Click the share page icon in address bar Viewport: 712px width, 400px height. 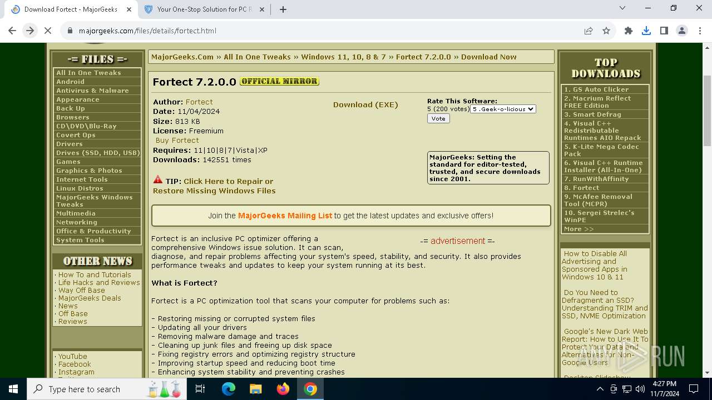tap(589, 31)
